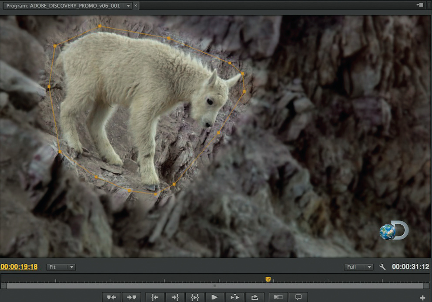Click the 00:00:19:18 playhead timecode
Screen dimensions: 432x302
tap(19, 267)
